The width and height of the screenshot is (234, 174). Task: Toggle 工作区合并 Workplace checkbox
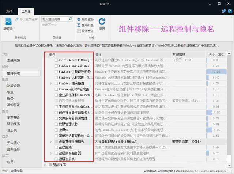point(56,107)
